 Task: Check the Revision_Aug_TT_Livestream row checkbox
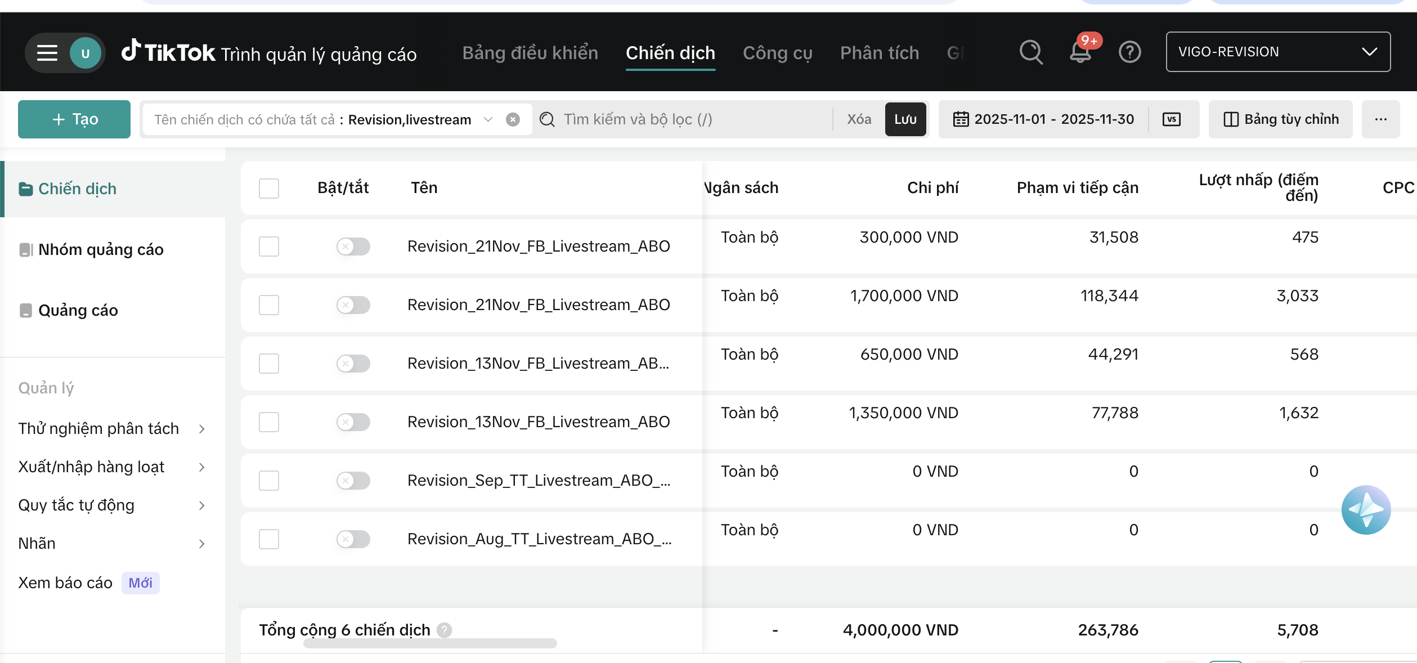click(x=269, y=539)
